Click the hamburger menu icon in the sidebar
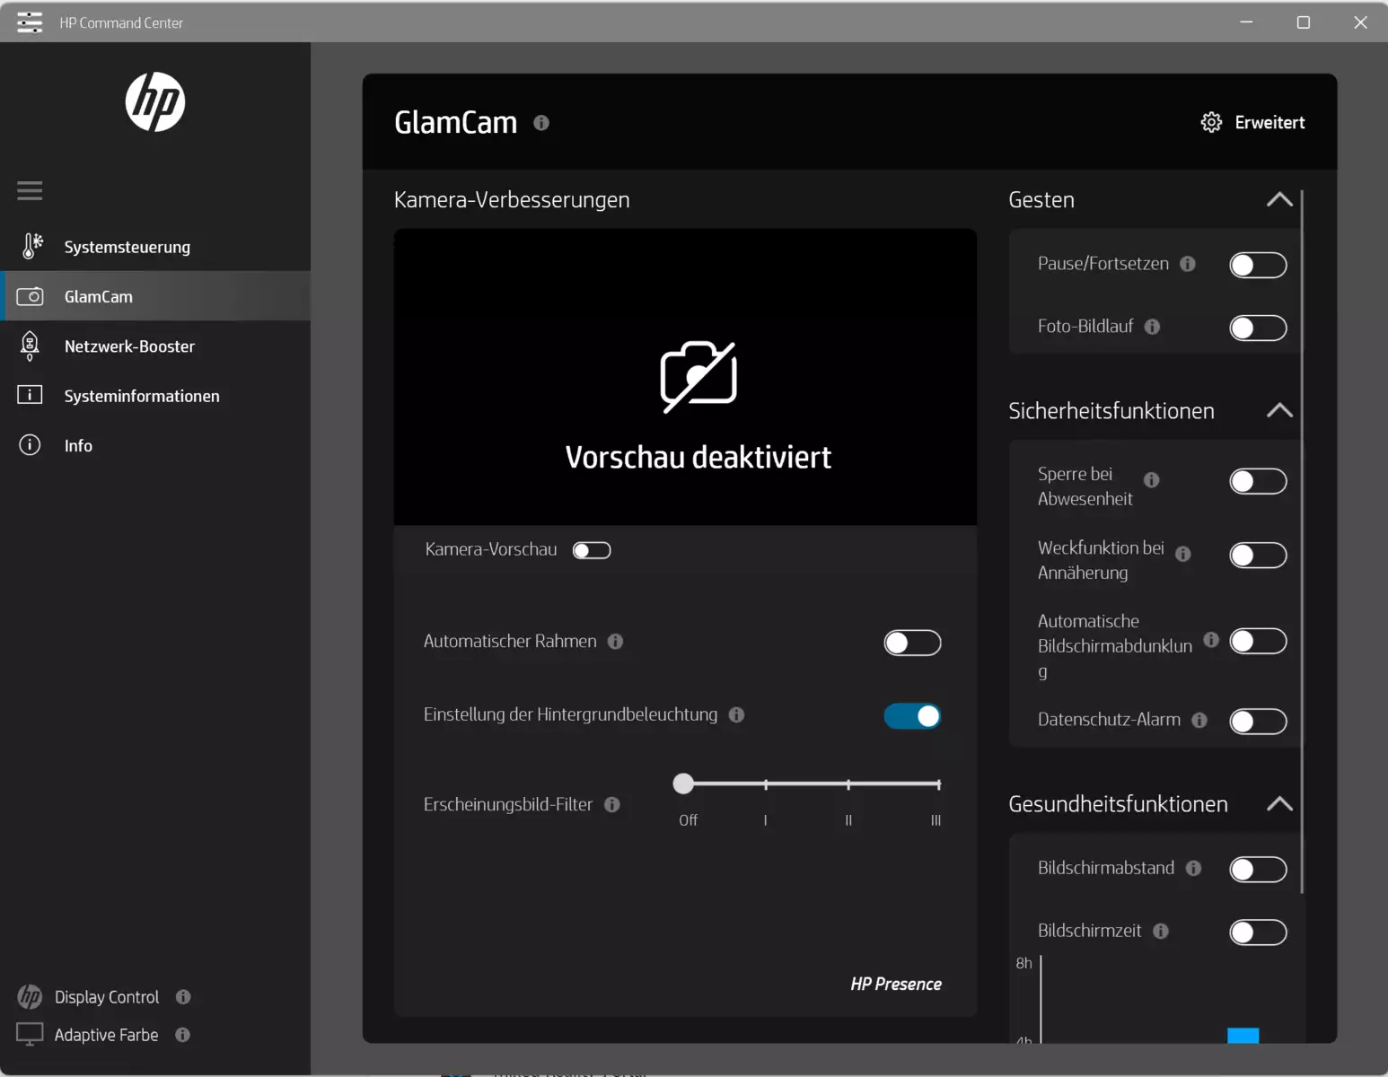Viewport: 1388px width, 1077px height. 30,190
